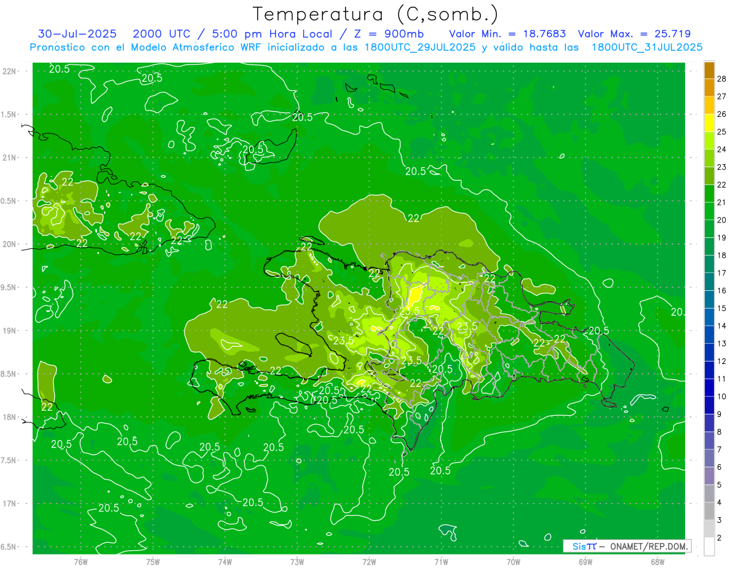Screen dimensions: 738x570
Task: Click the "Valor Max. = 25.719" value
Action: pos(635,34)
